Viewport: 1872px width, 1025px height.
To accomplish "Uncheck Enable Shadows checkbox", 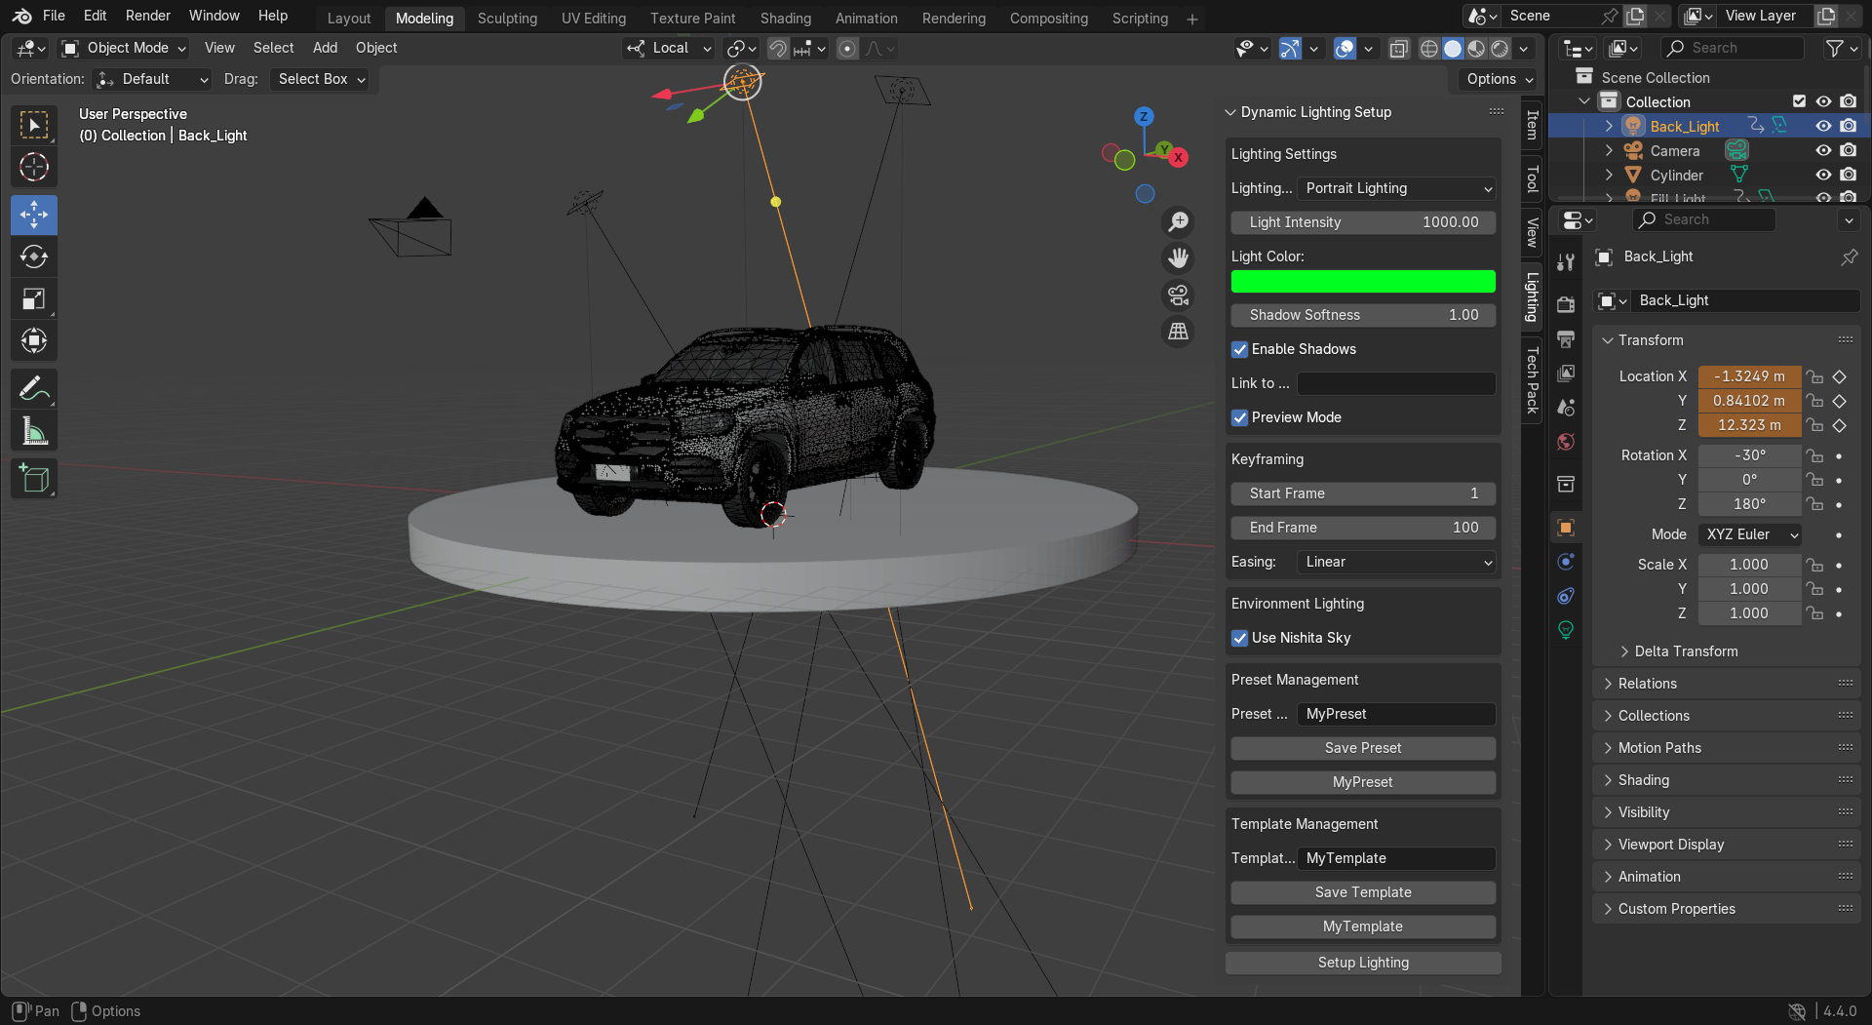I will tap(1240, 349).
